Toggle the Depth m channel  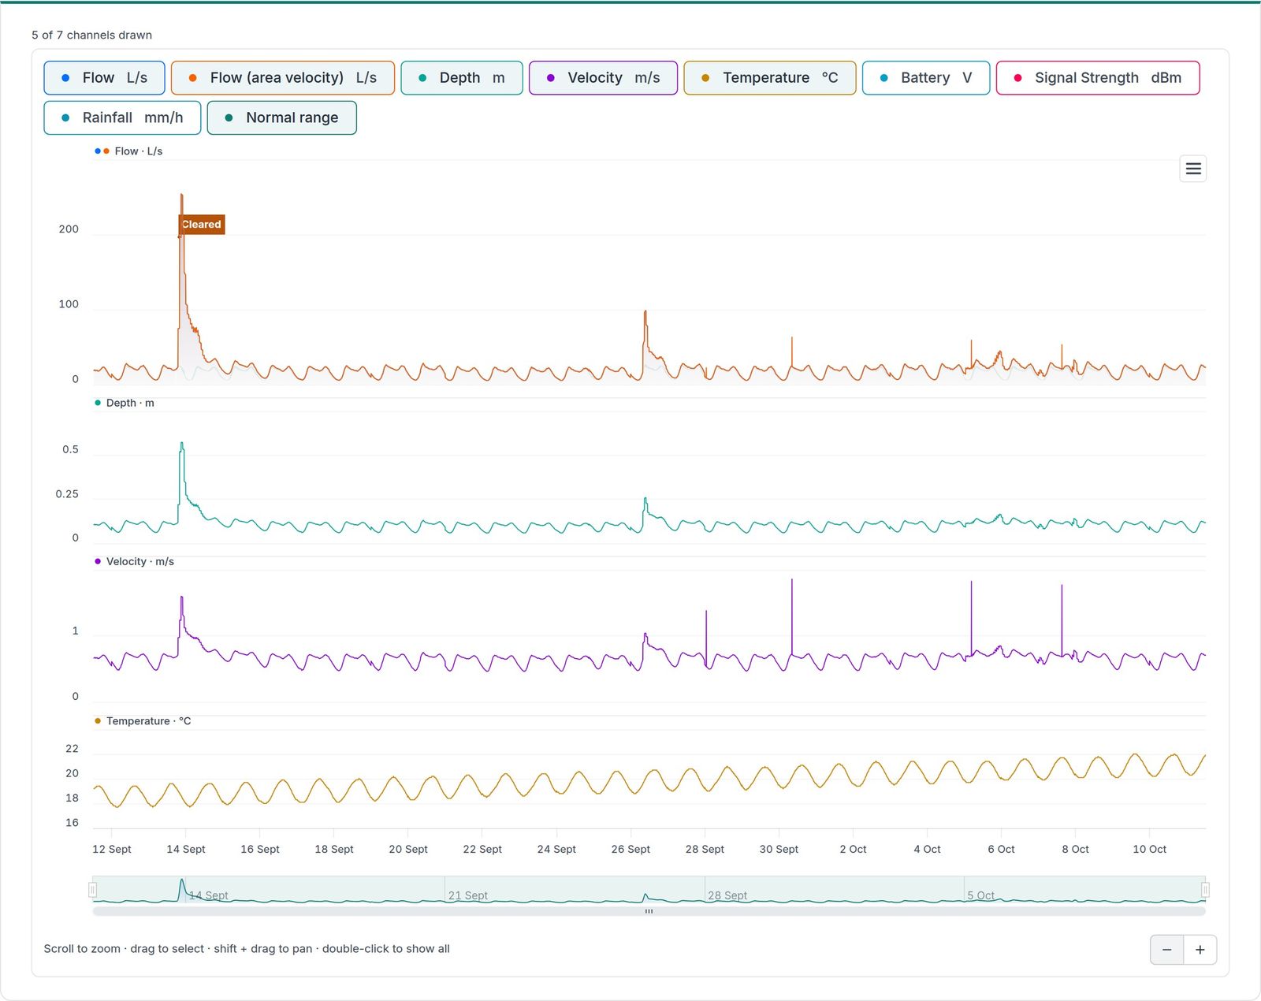point(461,78)
